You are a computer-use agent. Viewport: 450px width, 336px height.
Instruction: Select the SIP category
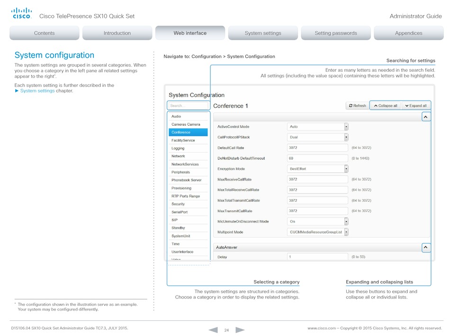[188, 220]
